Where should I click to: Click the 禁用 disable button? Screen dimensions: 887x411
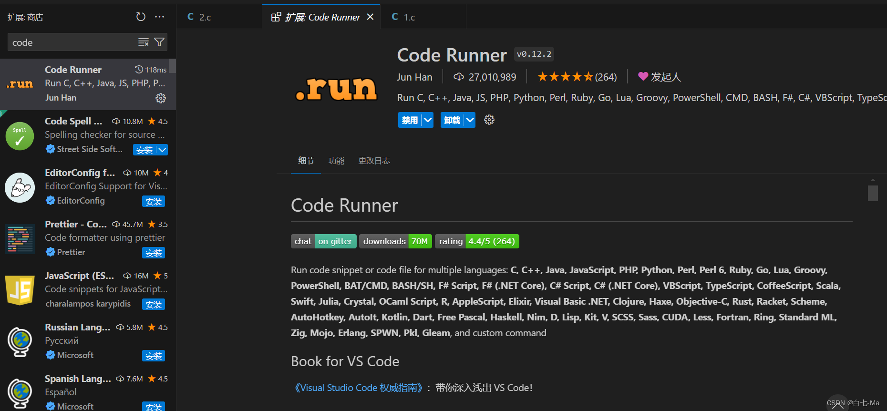(410, 120)
